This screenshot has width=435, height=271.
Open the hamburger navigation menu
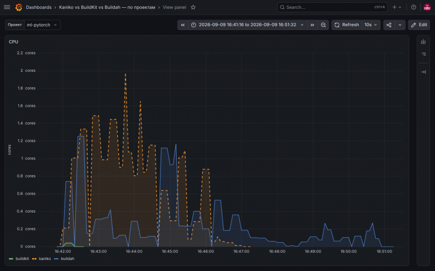click(x=7, y=7)
